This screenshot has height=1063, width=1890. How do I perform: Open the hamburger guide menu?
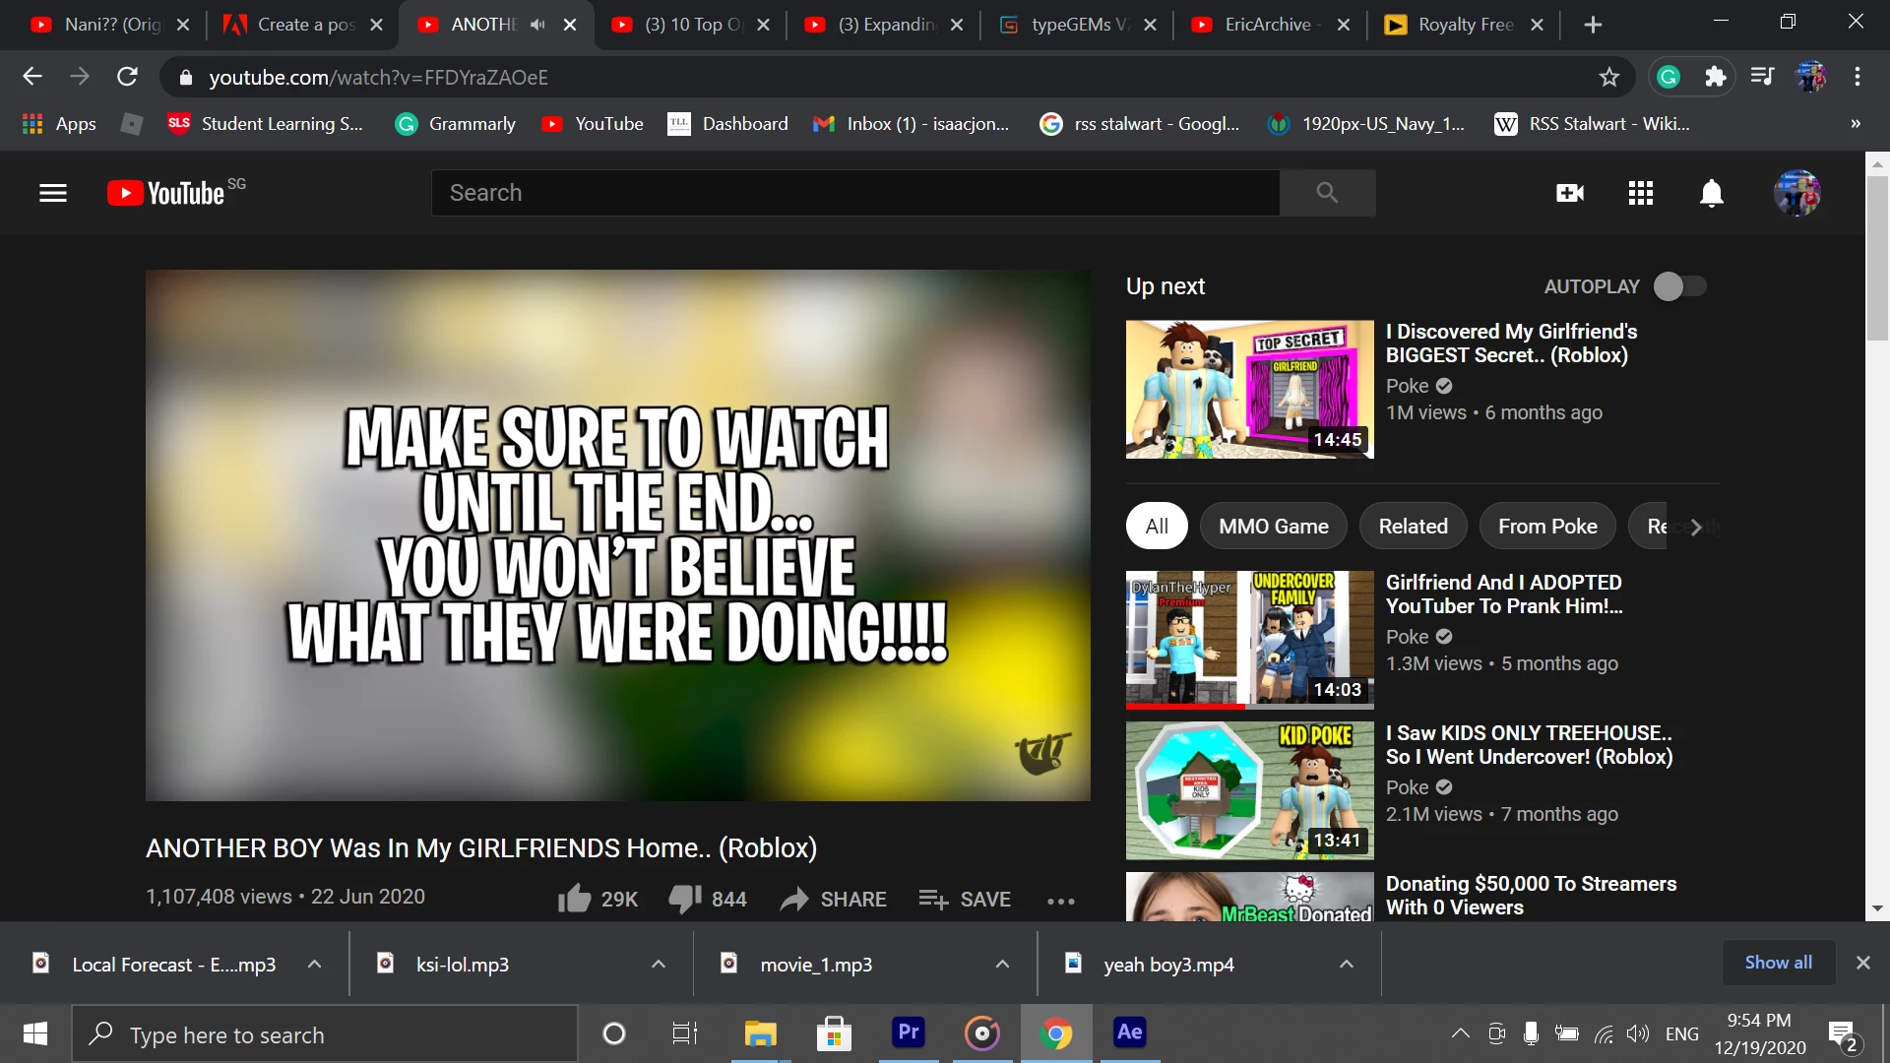point(53,193)
